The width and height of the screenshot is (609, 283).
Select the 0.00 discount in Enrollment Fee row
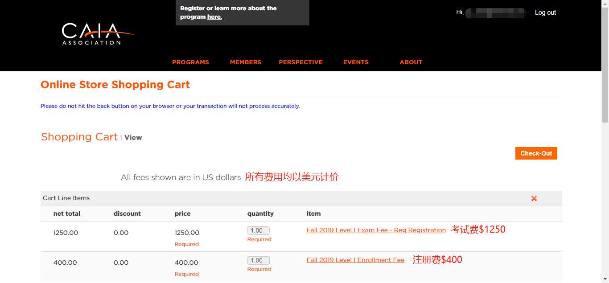[x=121, y=262]
